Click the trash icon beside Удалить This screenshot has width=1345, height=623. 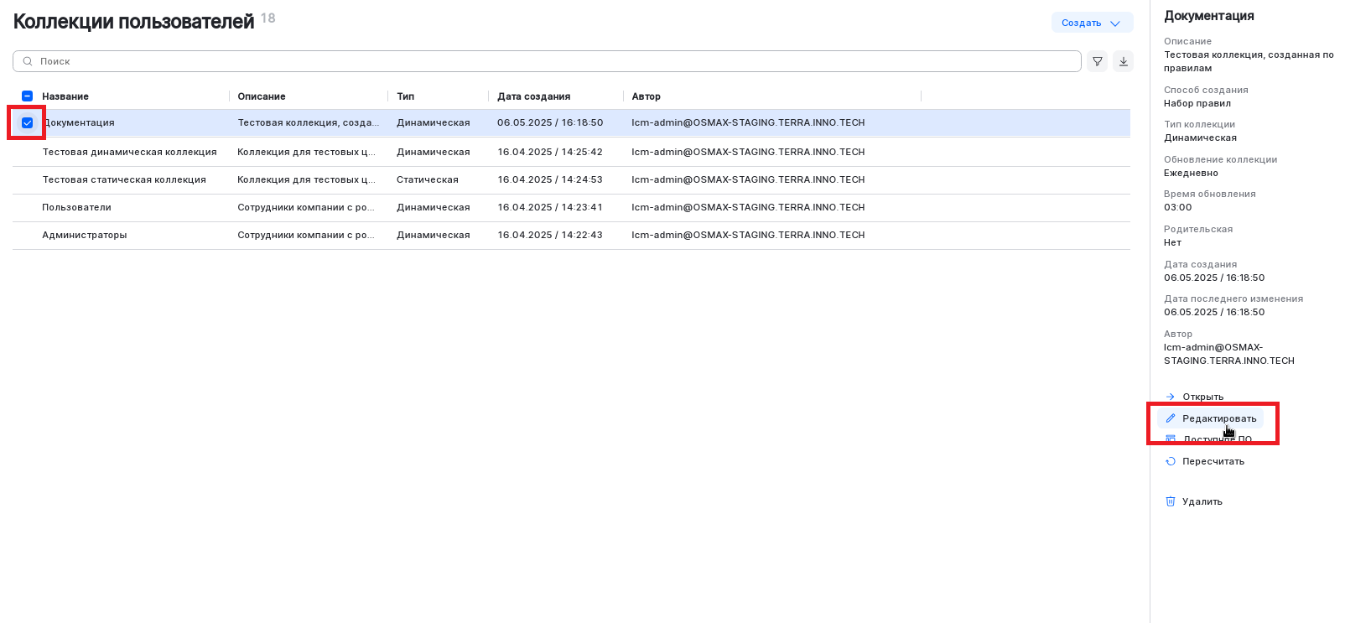1171,501
